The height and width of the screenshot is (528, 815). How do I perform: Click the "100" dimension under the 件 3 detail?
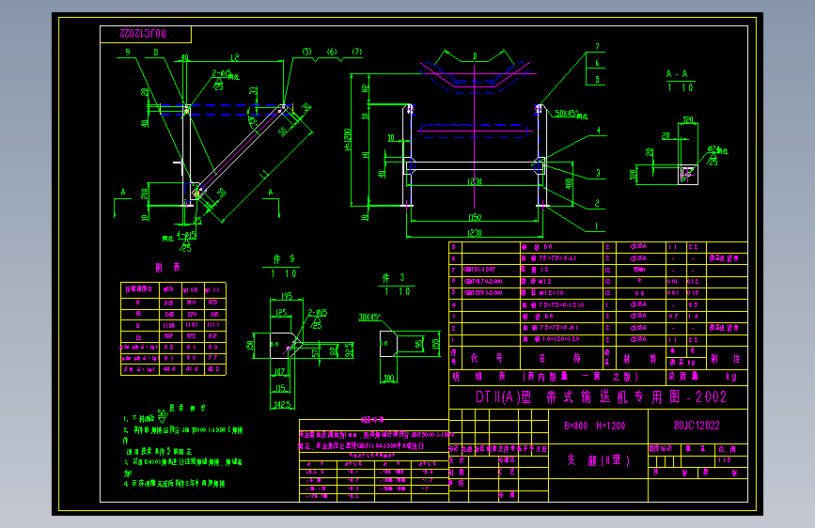tap(389, 379)
